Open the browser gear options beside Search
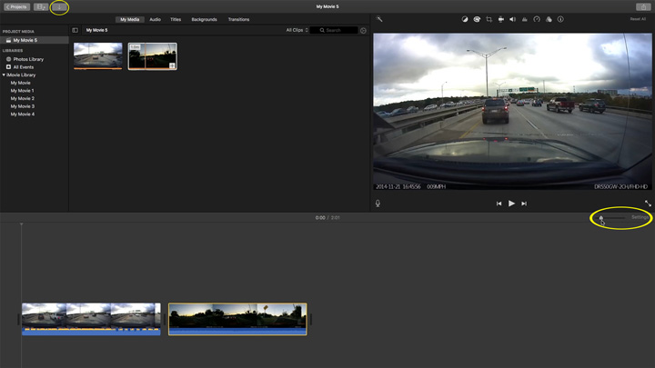The width and height of the screenshot is (655, 368). (363, 30)
